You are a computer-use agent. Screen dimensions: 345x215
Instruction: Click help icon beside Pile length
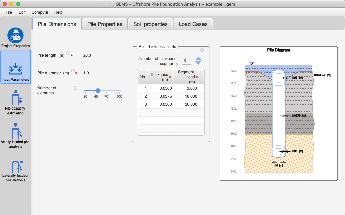point(68,53)
